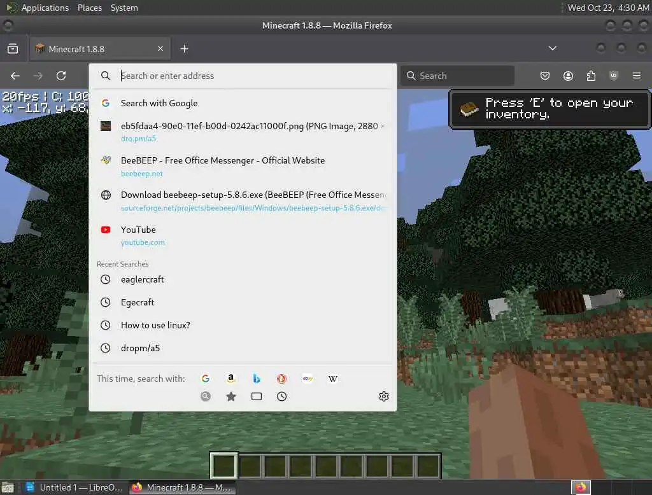
Task: Open the eb5fdaa4 PNG image suggestion
Action: coord(243,131)
